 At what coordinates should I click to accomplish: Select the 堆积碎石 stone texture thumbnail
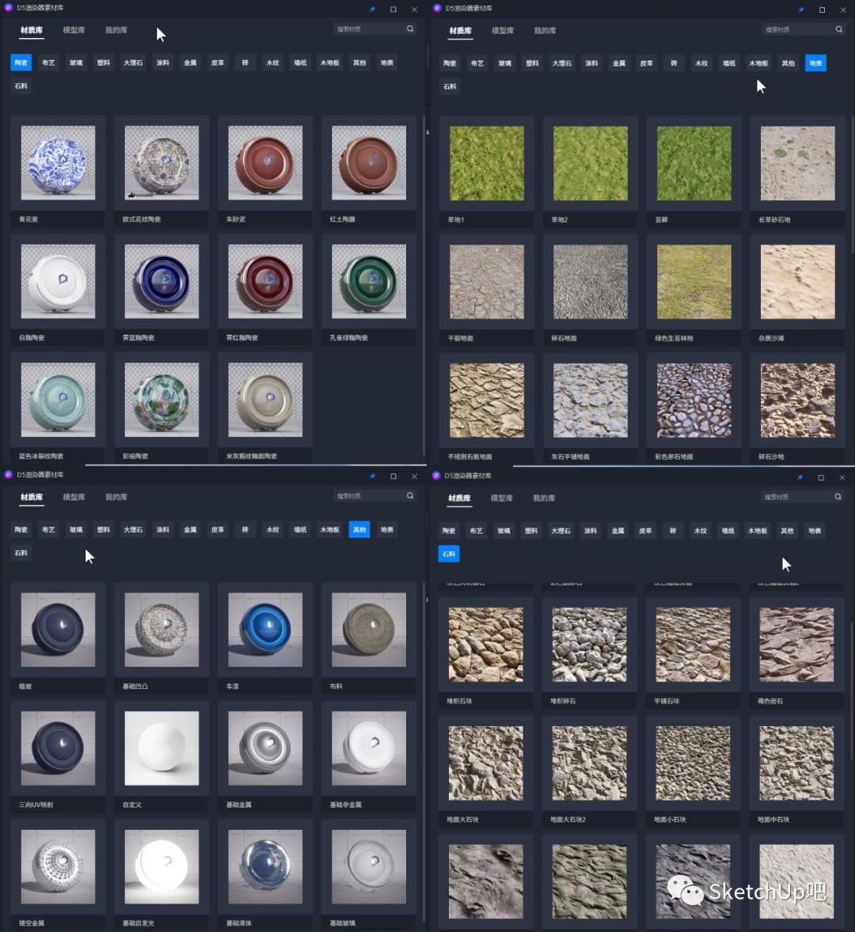click(x=589, y=645)
